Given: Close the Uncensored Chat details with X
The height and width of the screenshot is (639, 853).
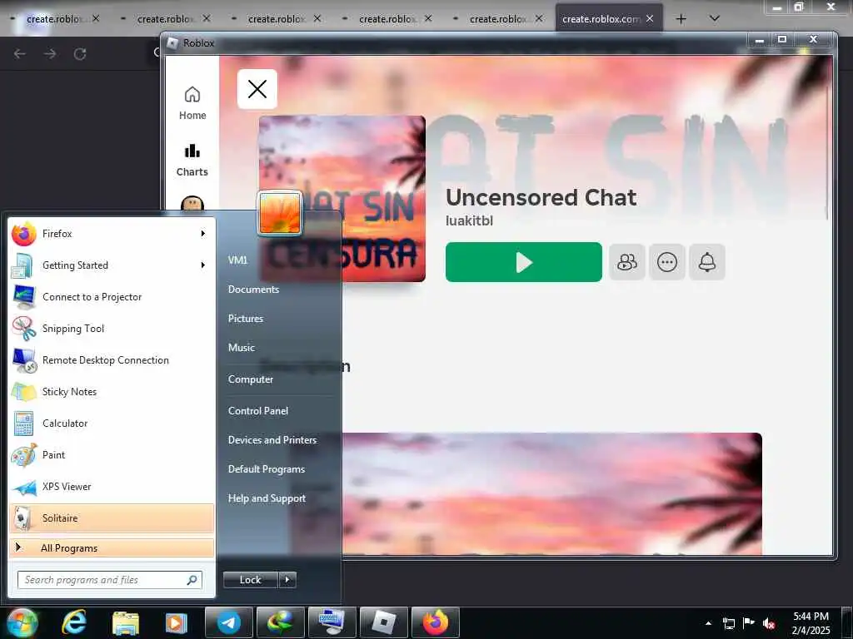Looking at the screenshot, I should pos(257,89).
